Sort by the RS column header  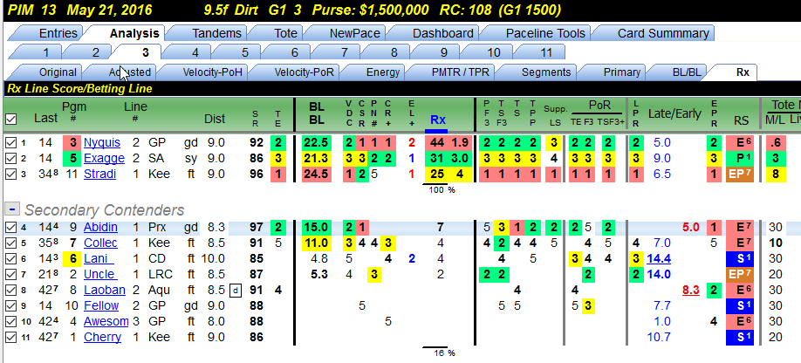(740, 120)
